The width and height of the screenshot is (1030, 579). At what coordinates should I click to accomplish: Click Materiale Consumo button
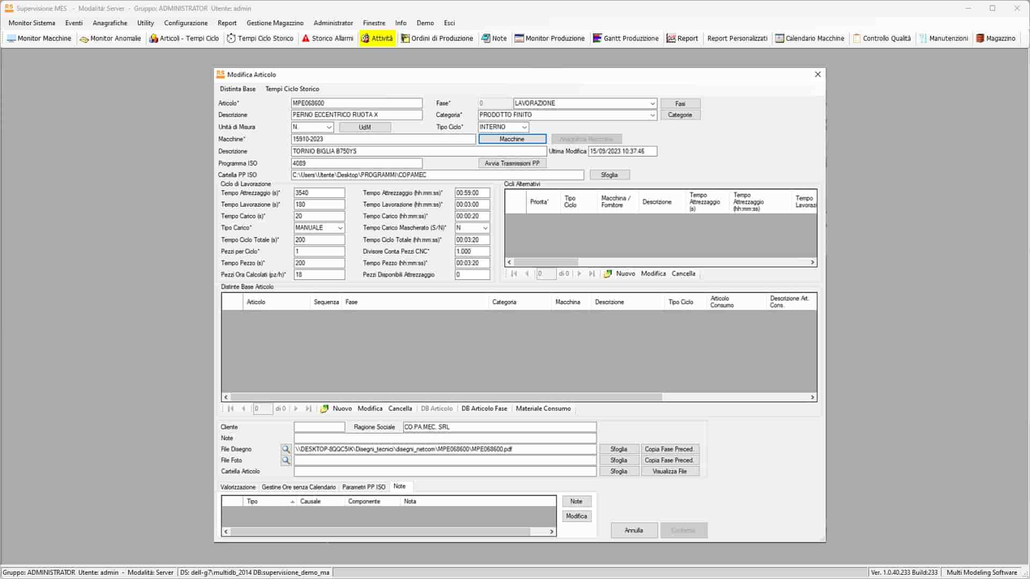543,409
